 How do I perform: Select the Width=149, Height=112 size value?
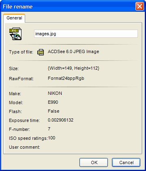(73, 68)
